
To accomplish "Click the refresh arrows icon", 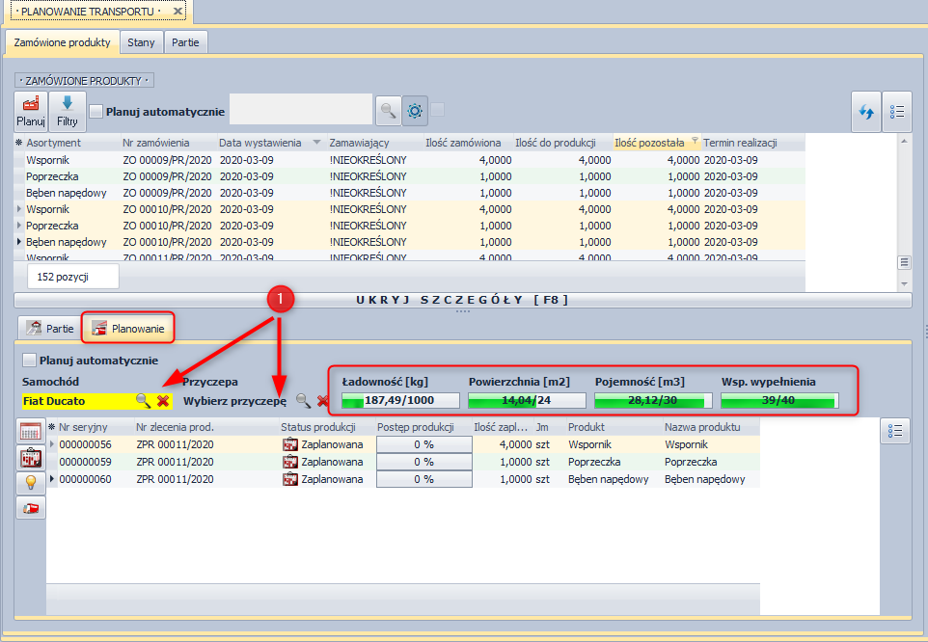I will click(865, 112).
